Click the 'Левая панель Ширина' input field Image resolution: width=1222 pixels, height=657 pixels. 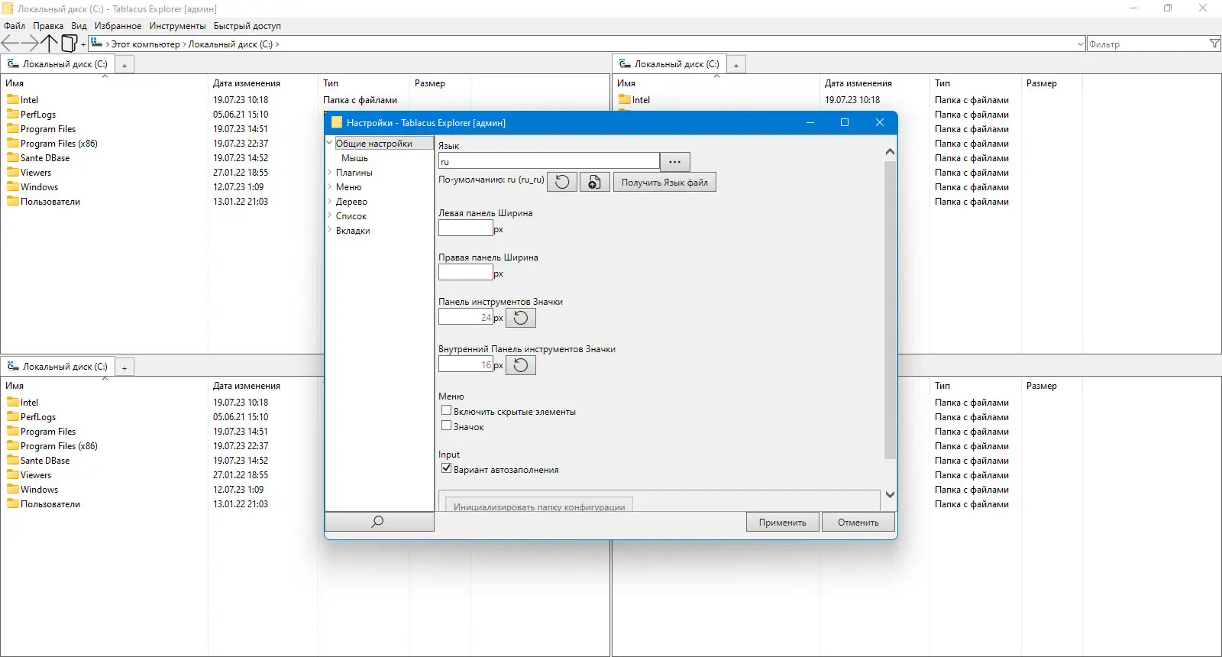[466, 228]
